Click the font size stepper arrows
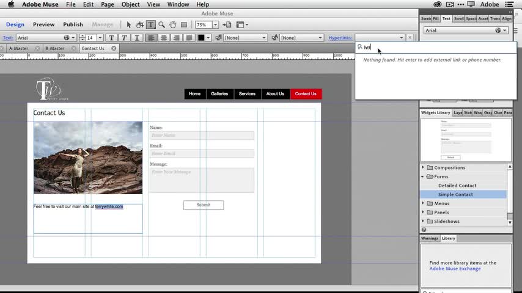Image resolution: width=522 pixels, height=293 pixels. 83,38
